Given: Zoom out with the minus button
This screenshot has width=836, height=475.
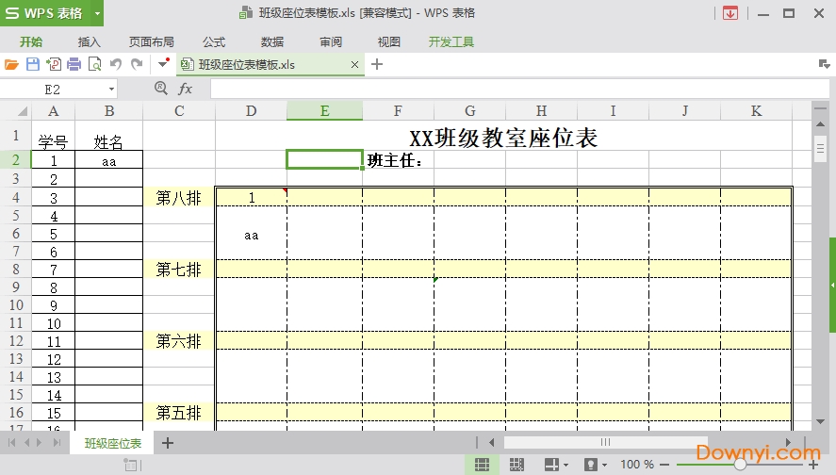Looking at the screenshot, I should coord(664,465).
